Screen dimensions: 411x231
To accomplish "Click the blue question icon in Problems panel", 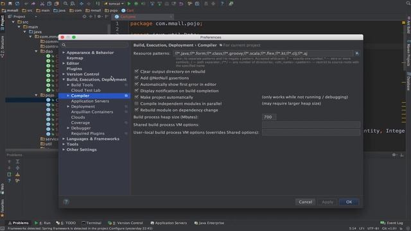I will click(x=9, y=181).
